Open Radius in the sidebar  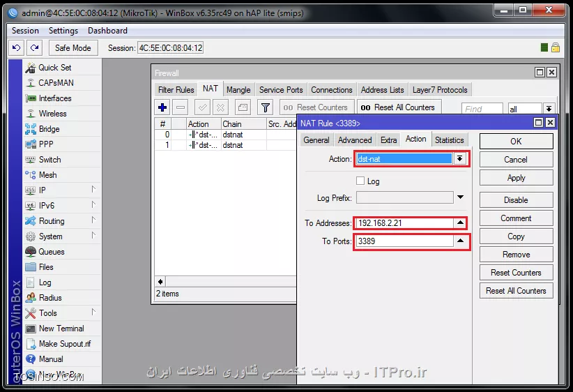pos(50,298)
